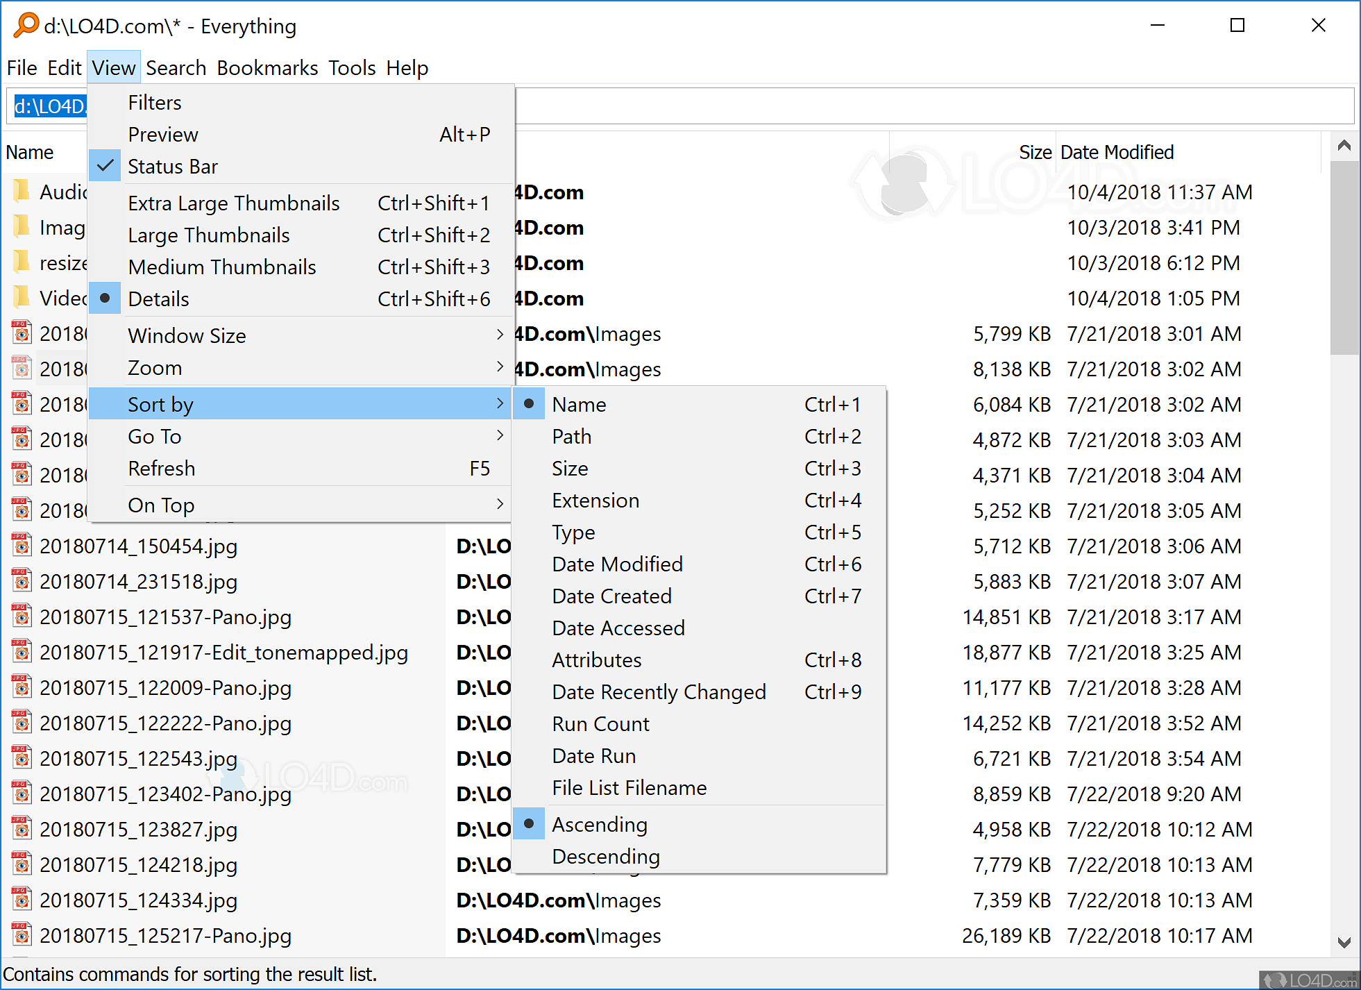Click JPG icon of 20180715_125217-Pano.jpg
Screen dimensions: 1361x990
(x=22, y=935)
